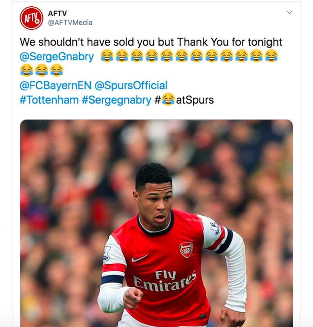
Task: Click last laughing emoji in first emoji row
Action: pos(271,56)
